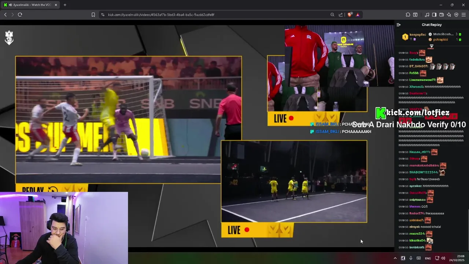Click the browser forward arrow
Image resolution: width=469 pixels, height=264 pixels.
(12, 15)
